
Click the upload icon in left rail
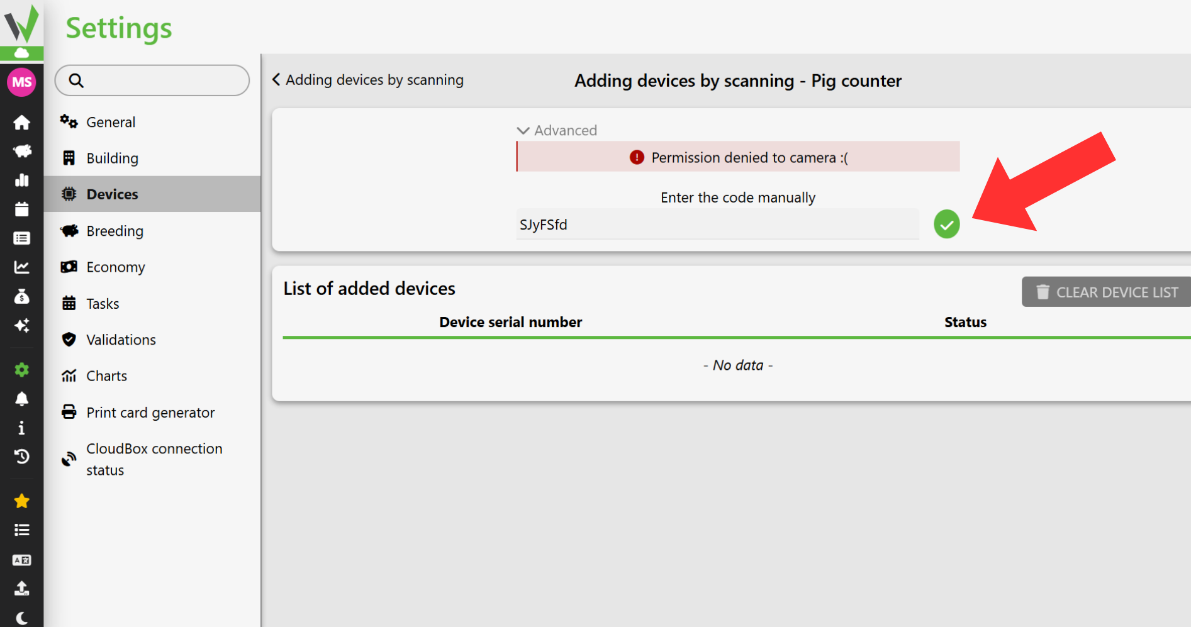tap(22, 589)
